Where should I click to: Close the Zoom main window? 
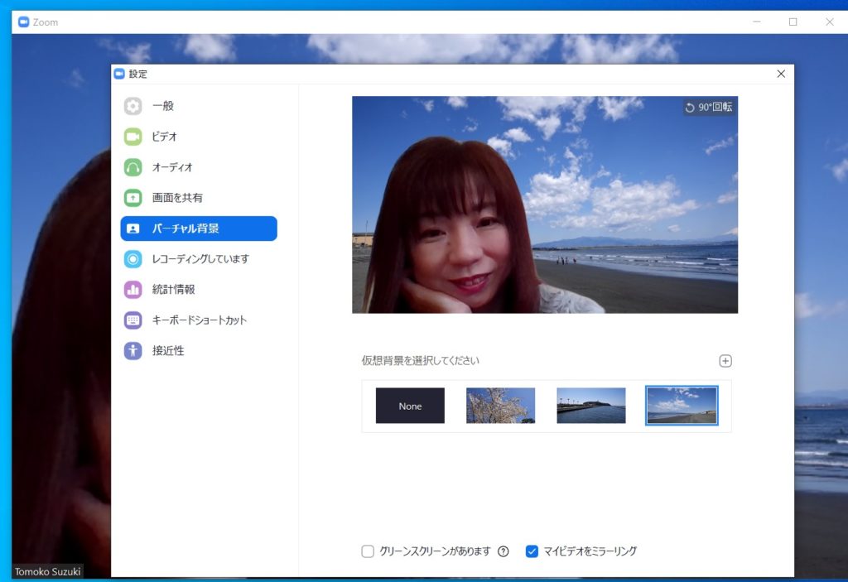point(830,22)
